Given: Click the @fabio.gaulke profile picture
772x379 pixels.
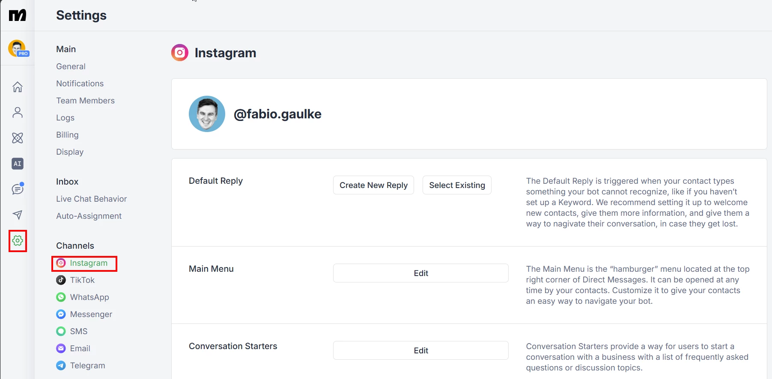Looking at the screenshot, I should point(207,114).
